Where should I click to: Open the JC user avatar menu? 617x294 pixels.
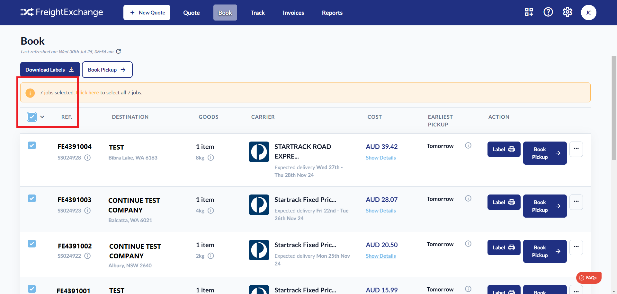pyautogui.click(x=589, y=13)
